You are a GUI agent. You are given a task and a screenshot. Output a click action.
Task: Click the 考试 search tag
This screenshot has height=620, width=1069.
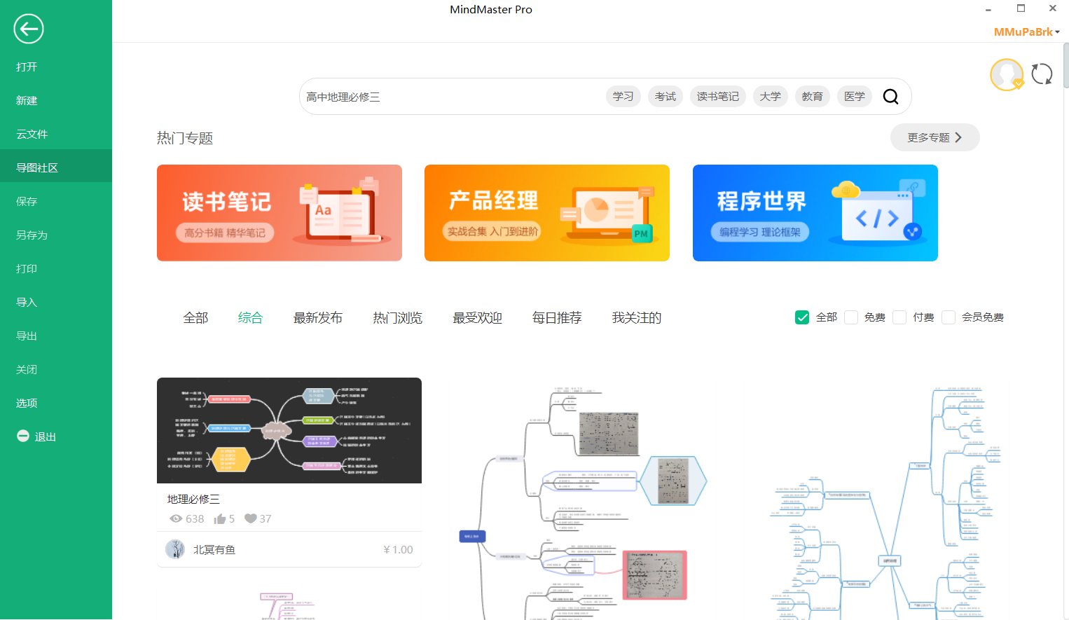coord(665,97)
